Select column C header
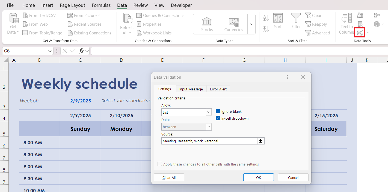Viewport: 388px width, 192px height. pyautogui.click(x=80, y=60)
